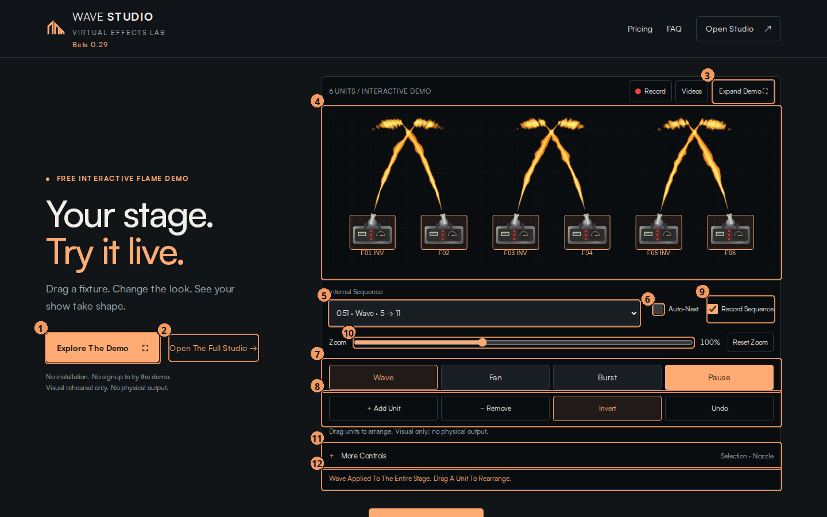Screen dimensions: 827x517
Task: Pause the flame animation
Action: (x=719, y=377)
